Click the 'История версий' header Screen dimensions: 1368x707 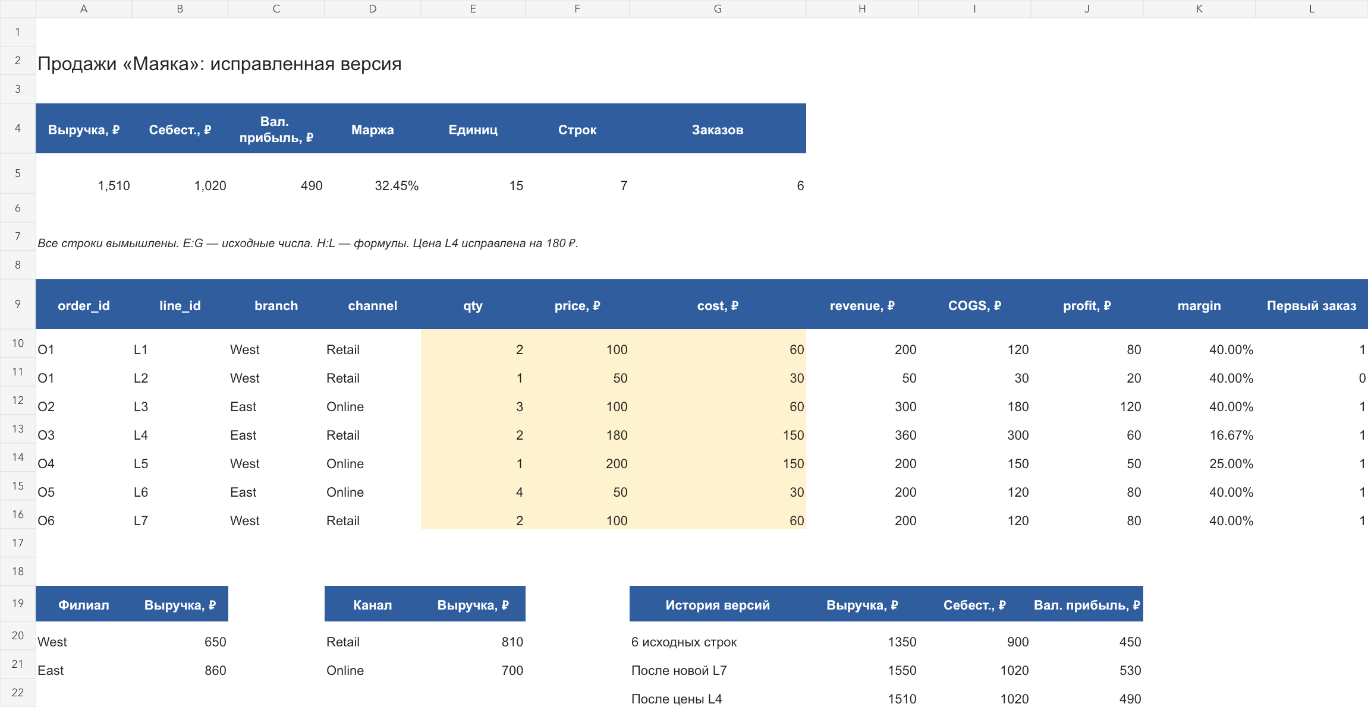click(x=718, y=605)
